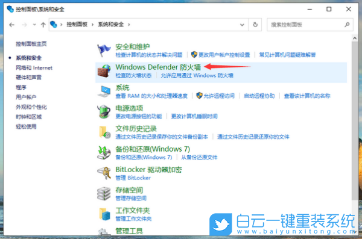This screenshot has height=239, width=362.
Task: Open 轻松使用 category
Action: [x=26, y=126]
